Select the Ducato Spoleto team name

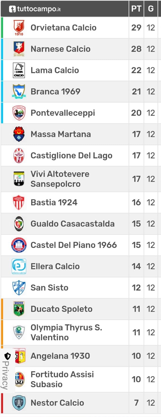tap(61, 309)
